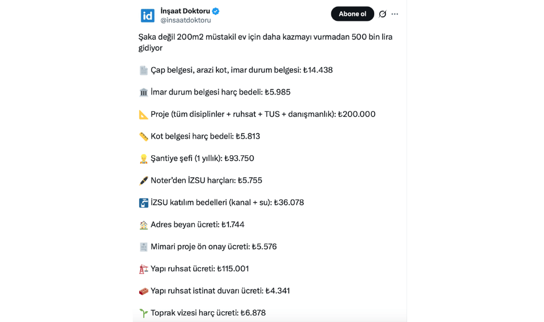Open the three-dot more options menu

click(x=395, y=14)
